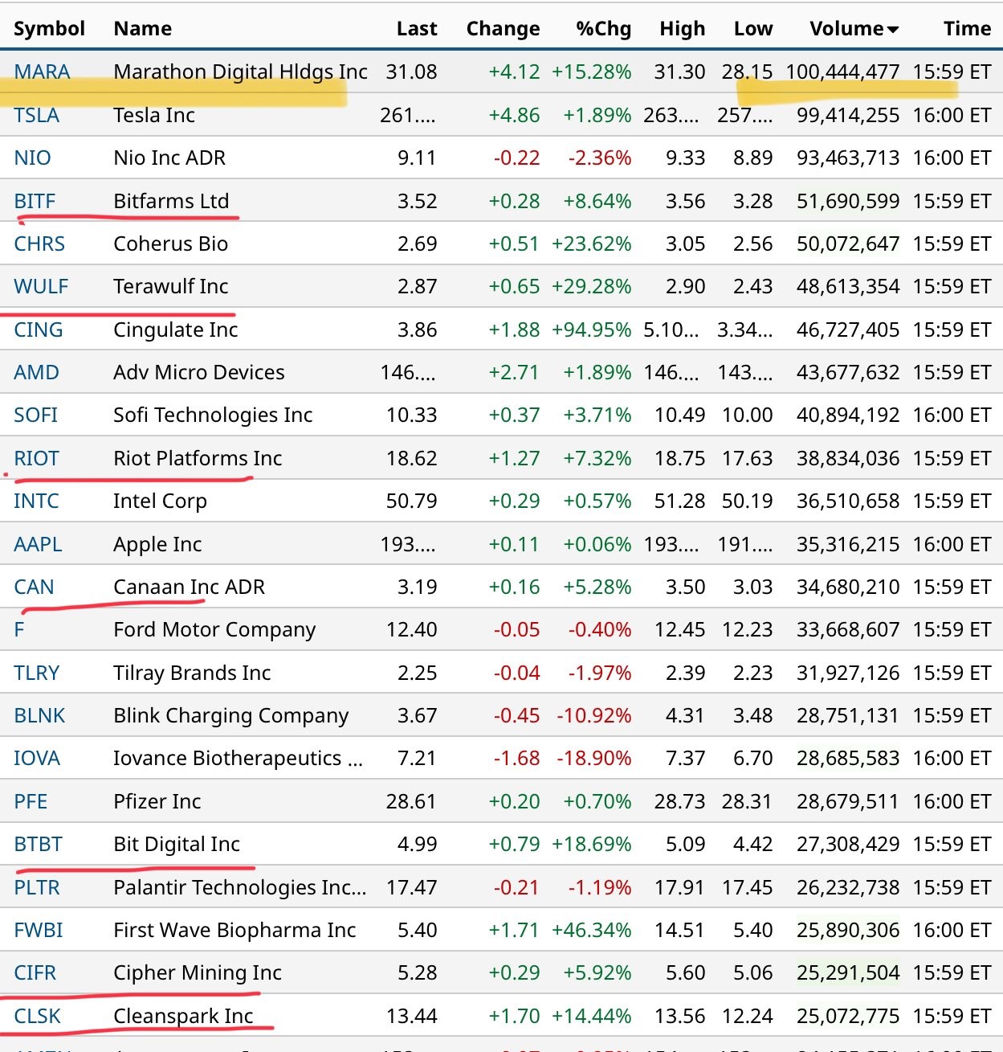The height and width of the screenshot is (1052, 1003).
Task: Click the NIO symbol link
Action: tap(32, 158)
